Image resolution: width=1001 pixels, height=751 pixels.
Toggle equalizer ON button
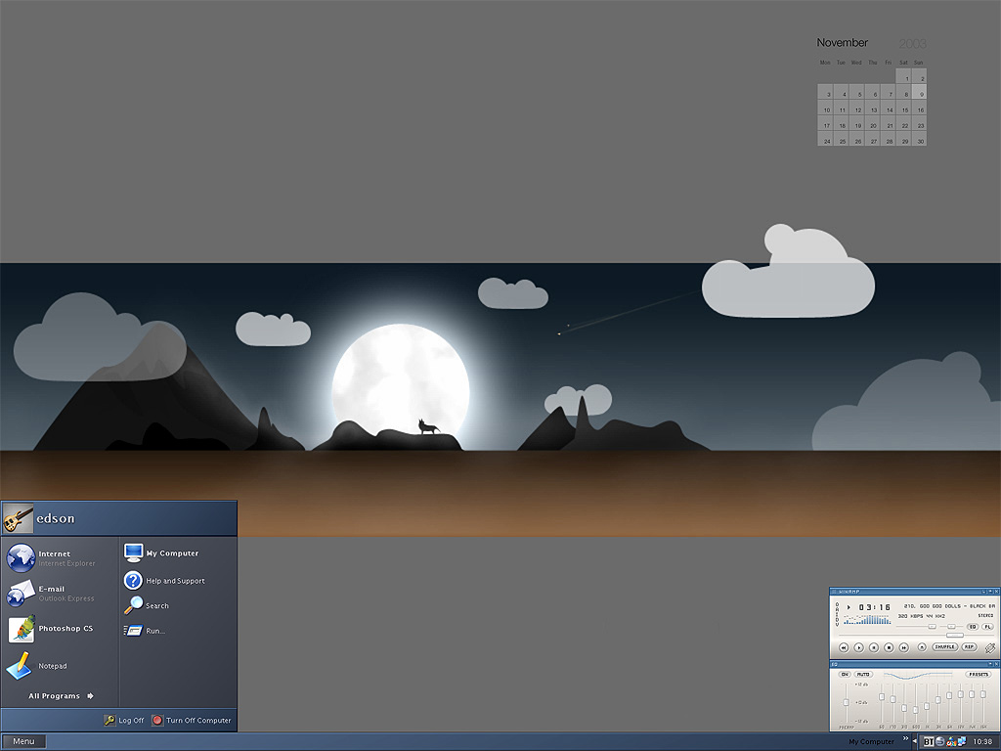coord(845,675)
